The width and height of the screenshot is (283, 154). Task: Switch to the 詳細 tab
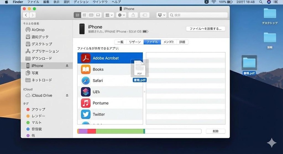tap(182, 42)
